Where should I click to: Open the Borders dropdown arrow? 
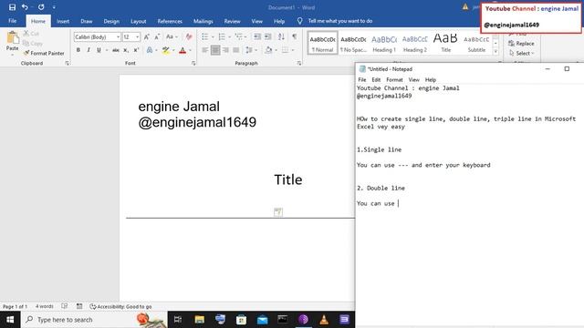[293, 50]
